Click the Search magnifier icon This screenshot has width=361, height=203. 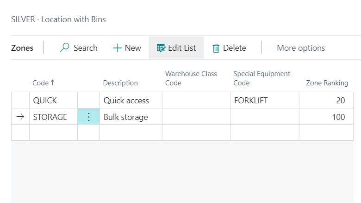pos(65,48)
